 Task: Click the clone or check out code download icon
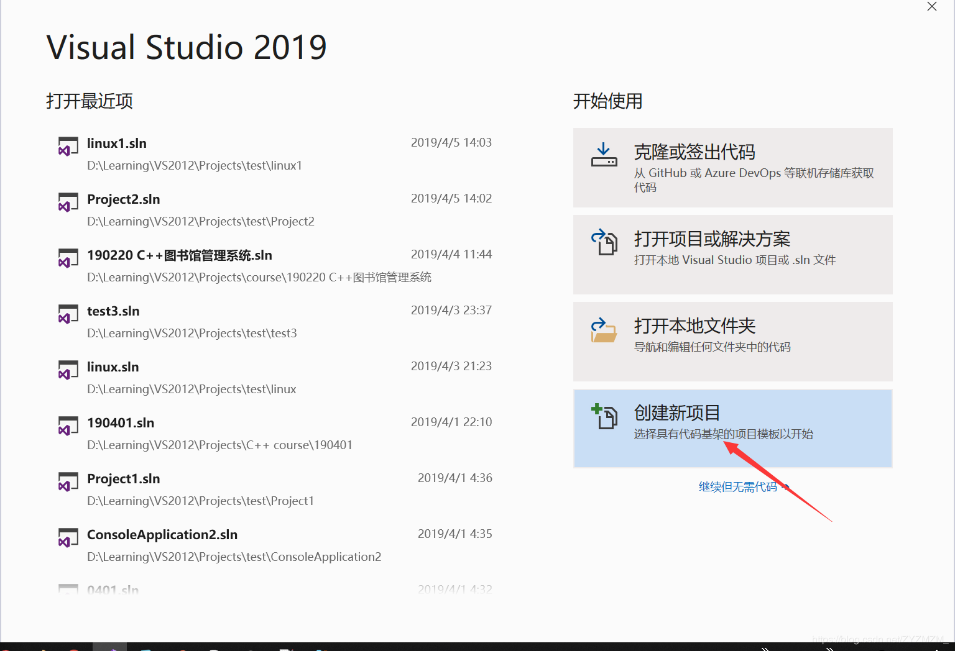coord(604,155)
